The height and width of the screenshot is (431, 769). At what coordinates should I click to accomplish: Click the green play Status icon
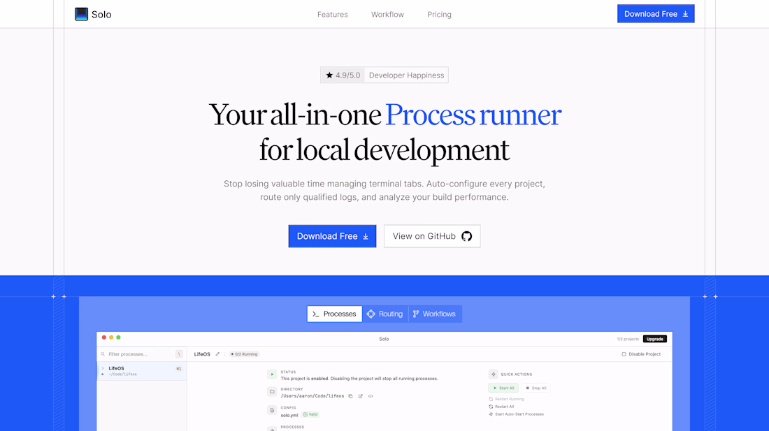pyautogui.click(x=272, y=374)
